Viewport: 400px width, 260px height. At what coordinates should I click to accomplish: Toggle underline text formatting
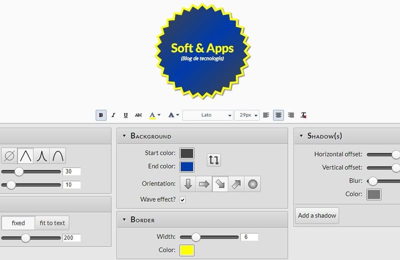click(x=125, y=115)
